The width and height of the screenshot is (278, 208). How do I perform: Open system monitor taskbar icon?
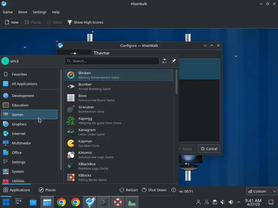pyautogui.click(x=132, y=202)
